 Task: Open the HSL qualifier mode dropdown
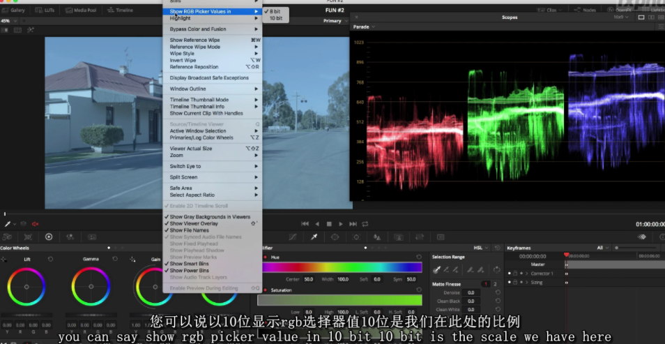pos(480,248)
